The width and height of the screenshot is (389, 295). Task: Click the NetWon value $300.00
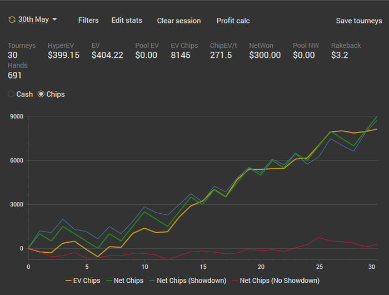[x=265, y=55]
